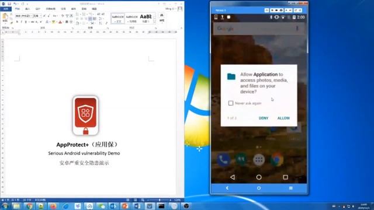Tap DENY in the permission dialog
The height and width of the screenshot is (210, 374).
click(264, 118)
